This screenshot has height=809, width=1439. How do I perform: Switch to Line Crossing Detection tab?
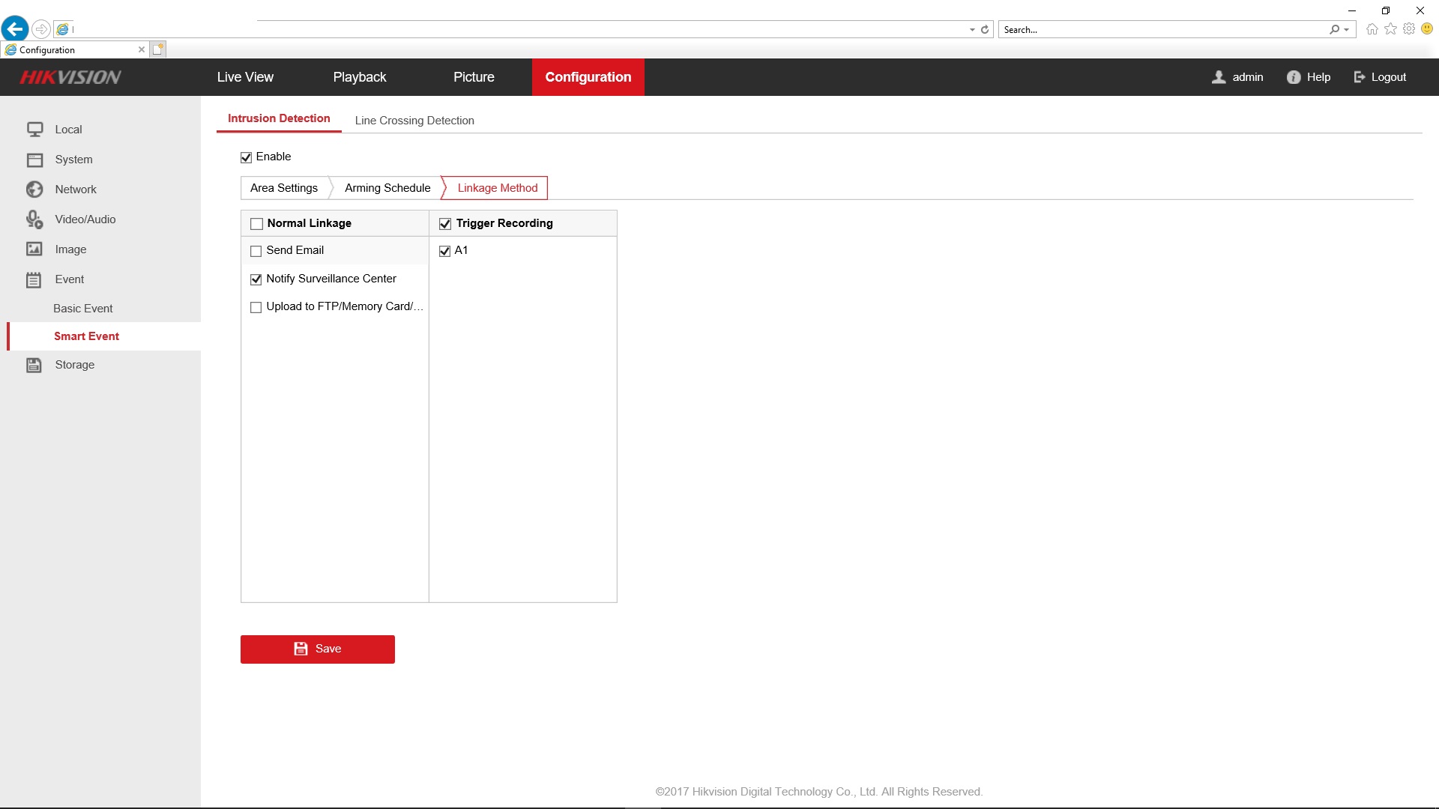click(x=414, y=121)
